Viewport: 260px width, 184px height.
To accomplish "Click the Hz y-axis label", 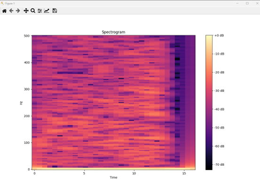I will [x=21, y=103].
